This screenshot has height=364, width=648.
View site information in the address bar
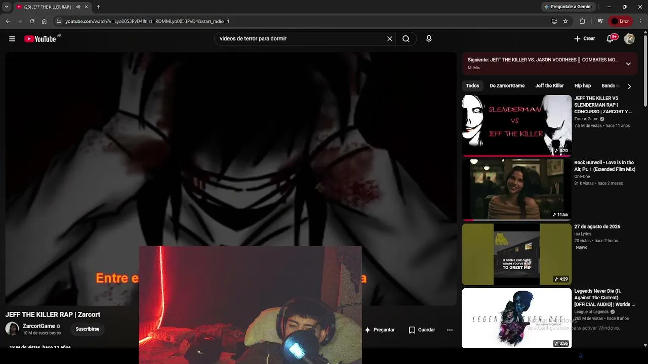click(59, 21)
